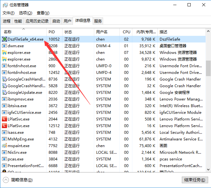Switch to the 性能 tab
Screen dimensions: 211x188
pyautogui.click(x=18, y=21)
